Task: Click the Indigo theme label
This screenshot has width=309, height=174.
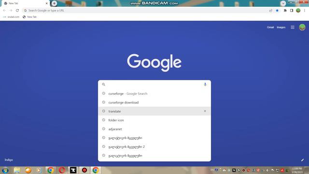Action: (x=9, y=160)
